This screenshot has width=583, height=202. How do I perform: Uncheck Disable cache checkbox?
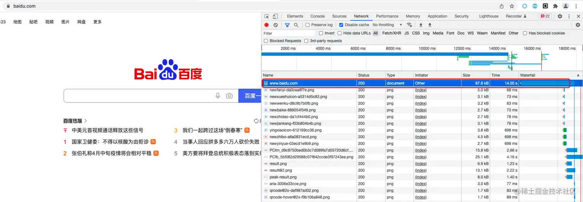tap(341, 25)
